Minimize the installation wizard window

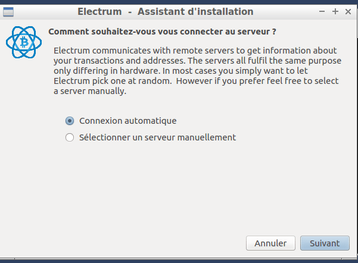point(322,11)
